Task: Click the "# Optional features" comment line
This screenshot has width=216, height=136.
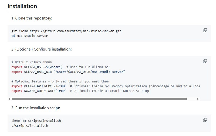Action: tap(60, 81)
